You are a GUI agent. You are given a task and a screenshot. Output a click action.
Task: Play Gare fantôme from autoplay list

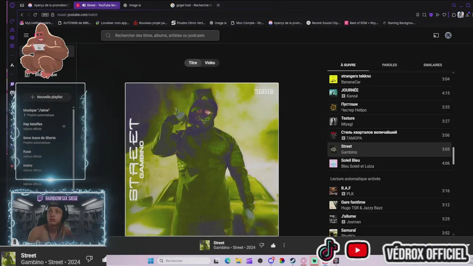coord(389,205)
